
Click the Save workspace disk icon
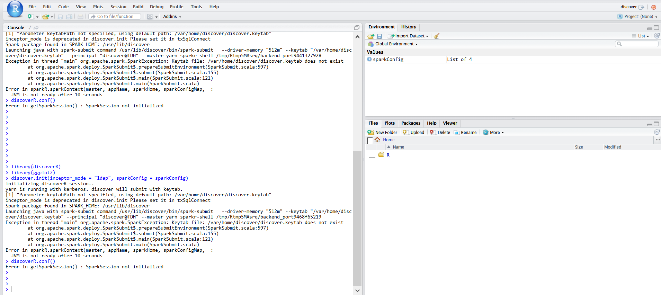pos(379,36)
